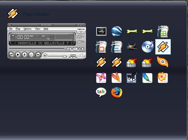
Task: Click Winamp lightning bolt about icon
Action: 81,56
